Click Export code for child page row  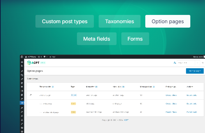pyautogui.click(x=192, y=103)
